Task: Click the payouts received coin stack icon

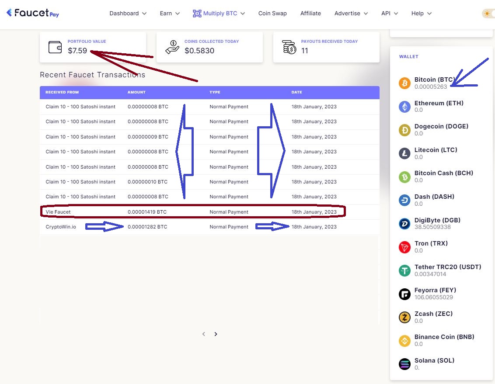Action: coord(289,47)
